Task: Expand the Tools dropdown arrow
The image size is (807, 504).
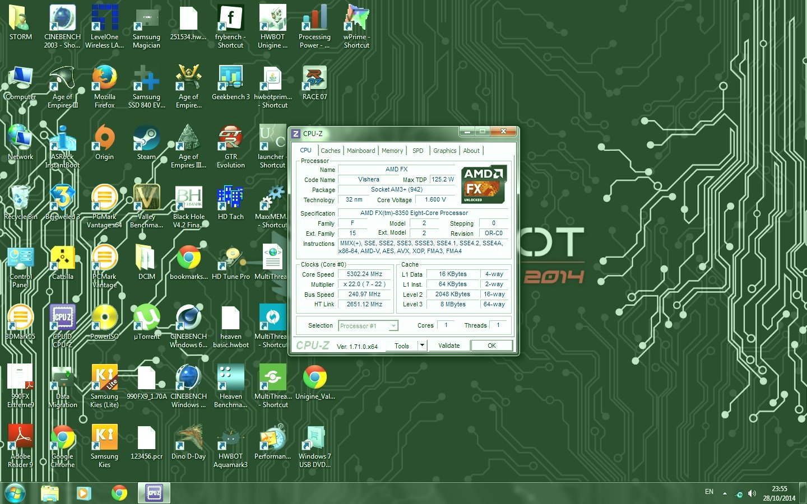Action: (423, 346)
